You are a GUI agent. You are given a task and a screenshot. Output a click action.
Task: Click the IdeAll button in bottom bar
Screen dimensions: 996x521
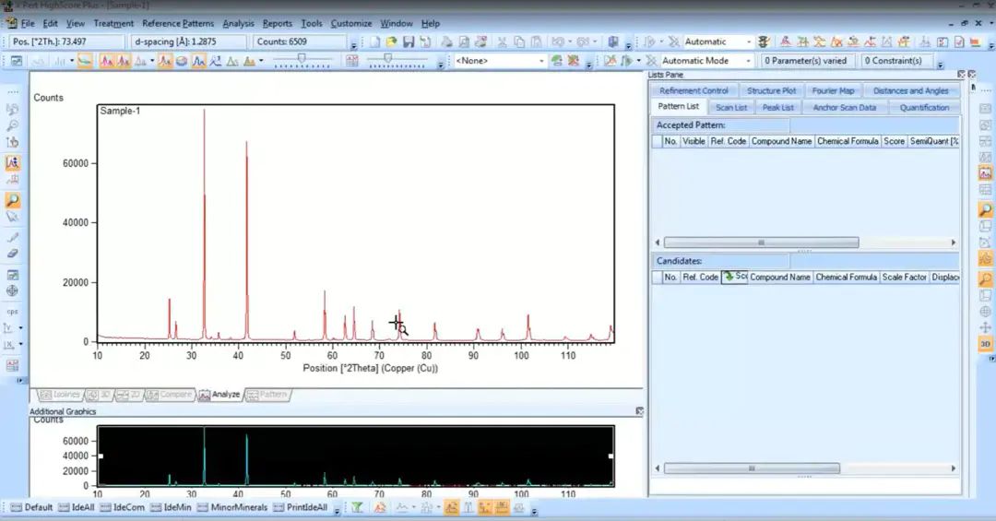77,507
